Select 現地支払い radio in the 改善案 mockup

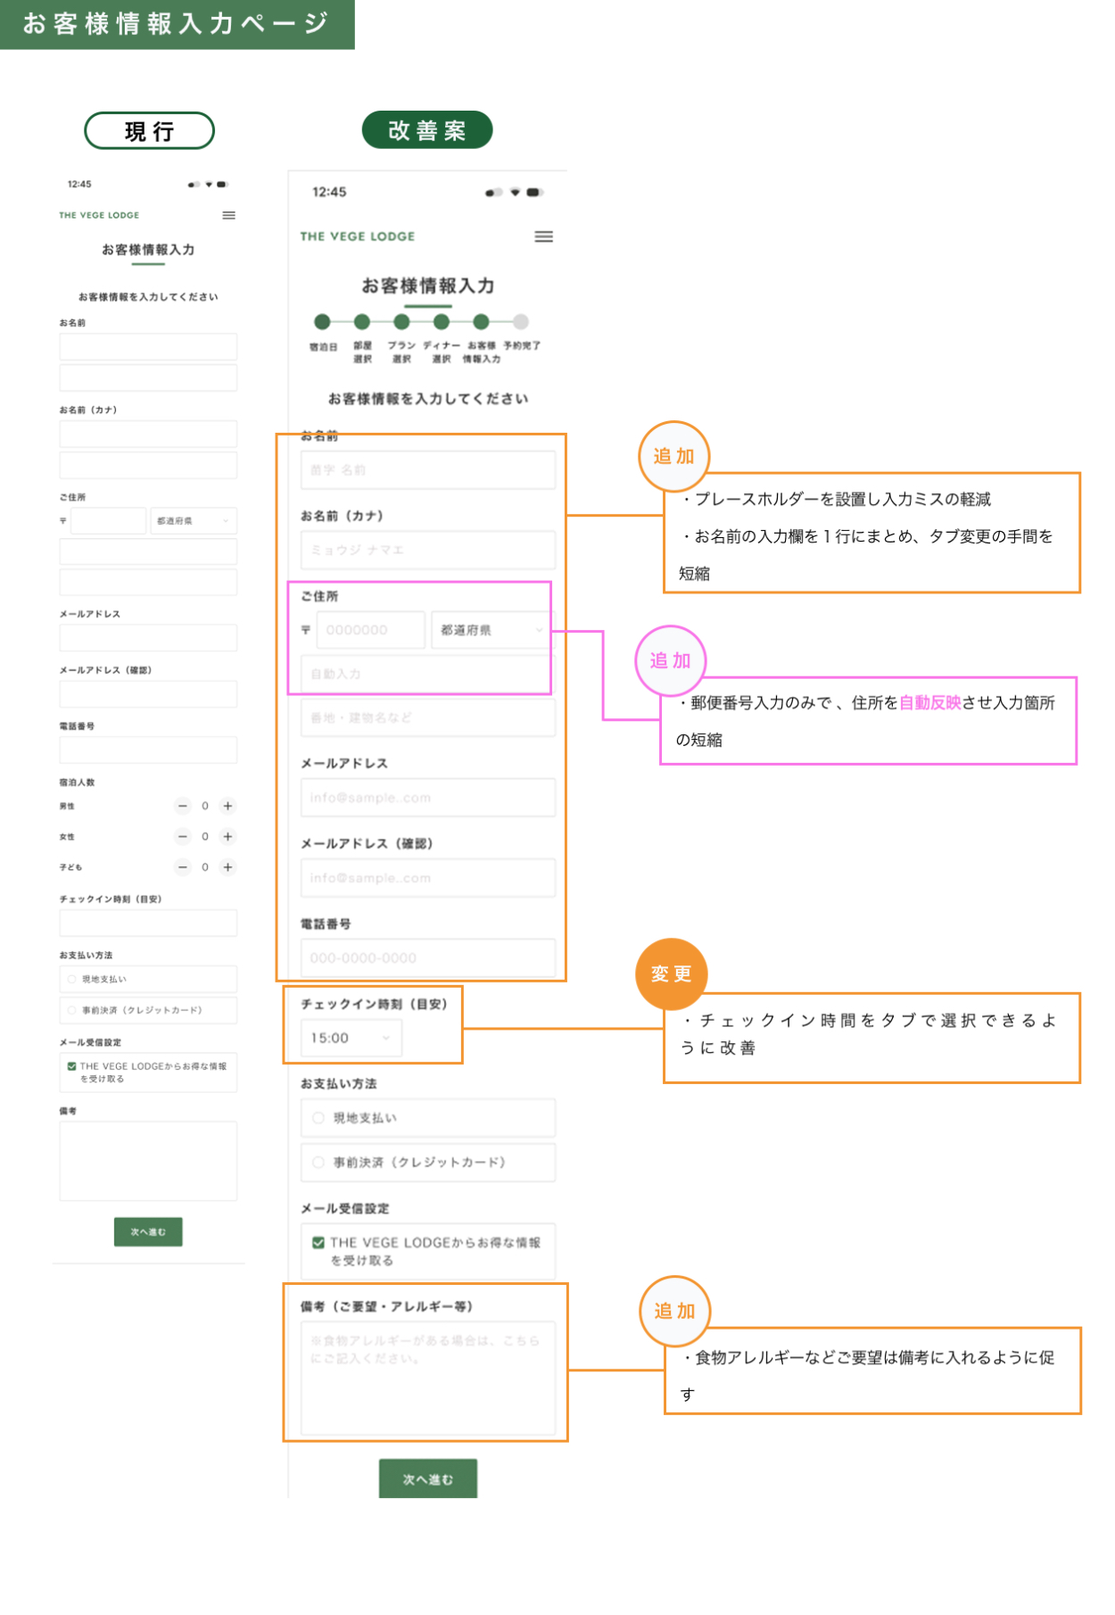pos(318,1118)
